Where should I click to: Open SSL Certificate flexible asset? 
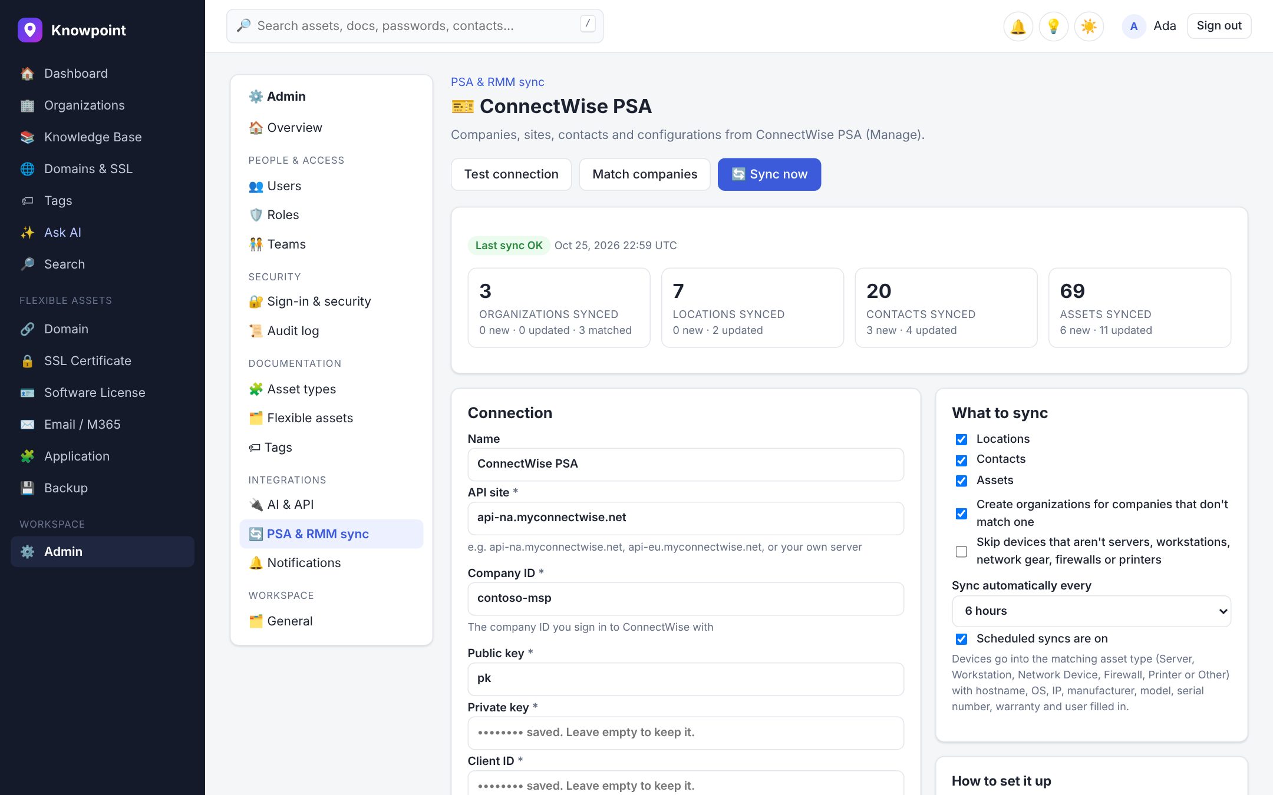(x=103, y=361)
